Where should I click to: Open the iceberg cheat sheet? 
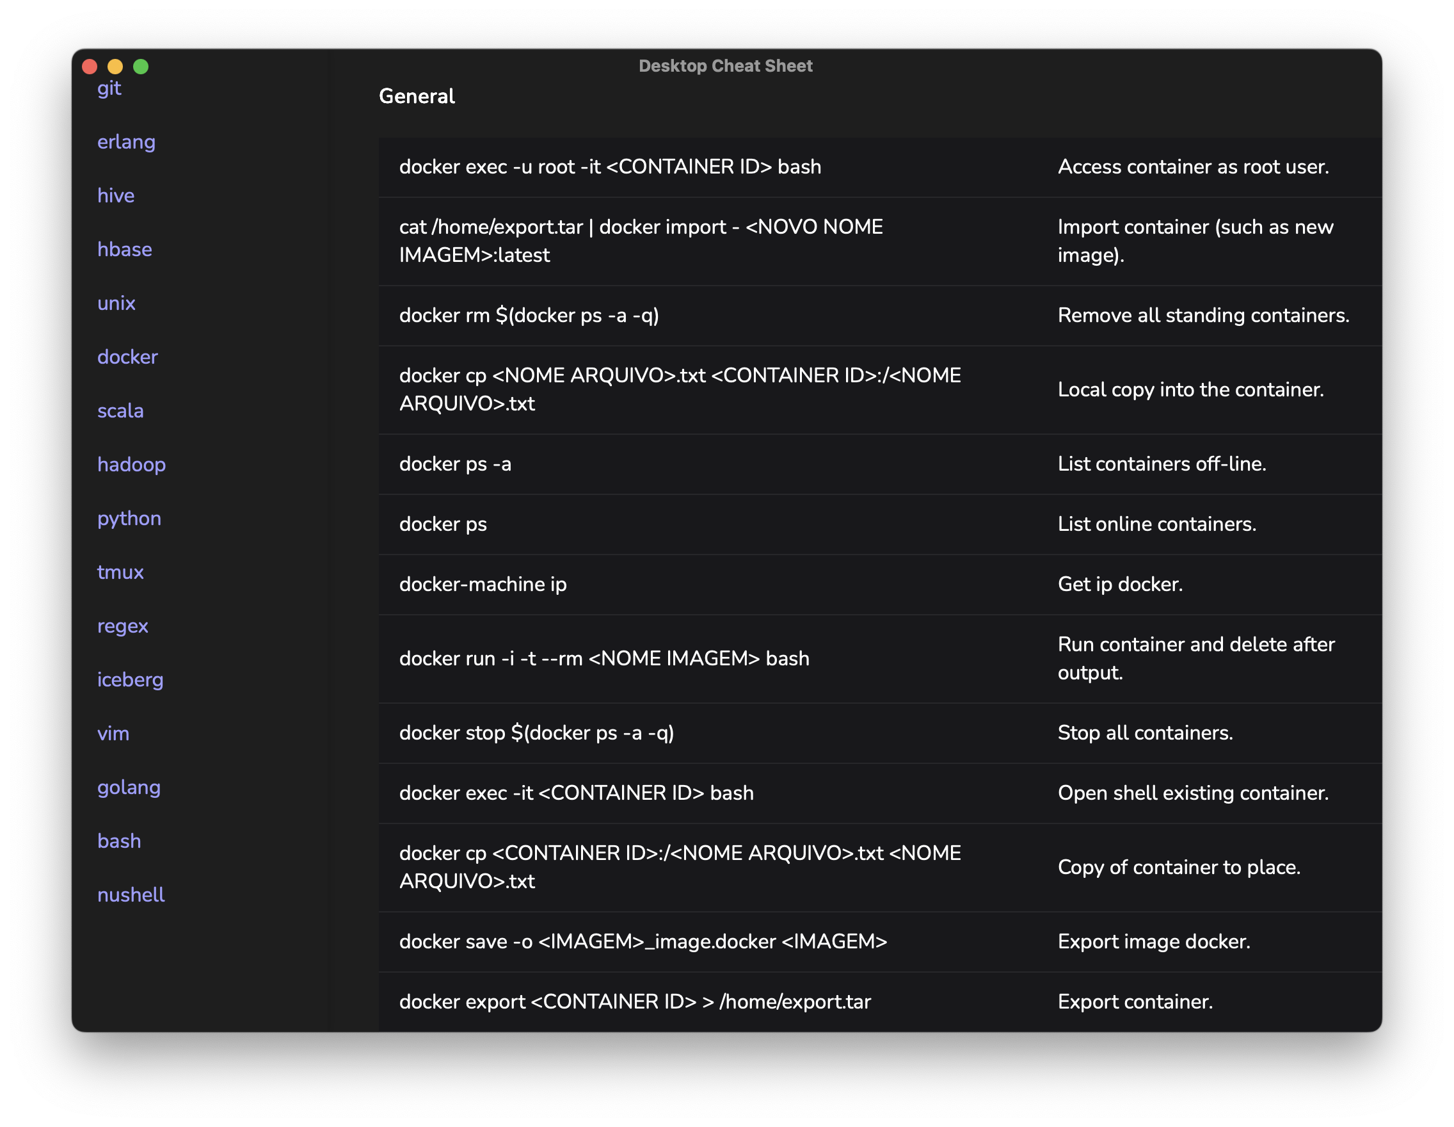click(131, 680)
